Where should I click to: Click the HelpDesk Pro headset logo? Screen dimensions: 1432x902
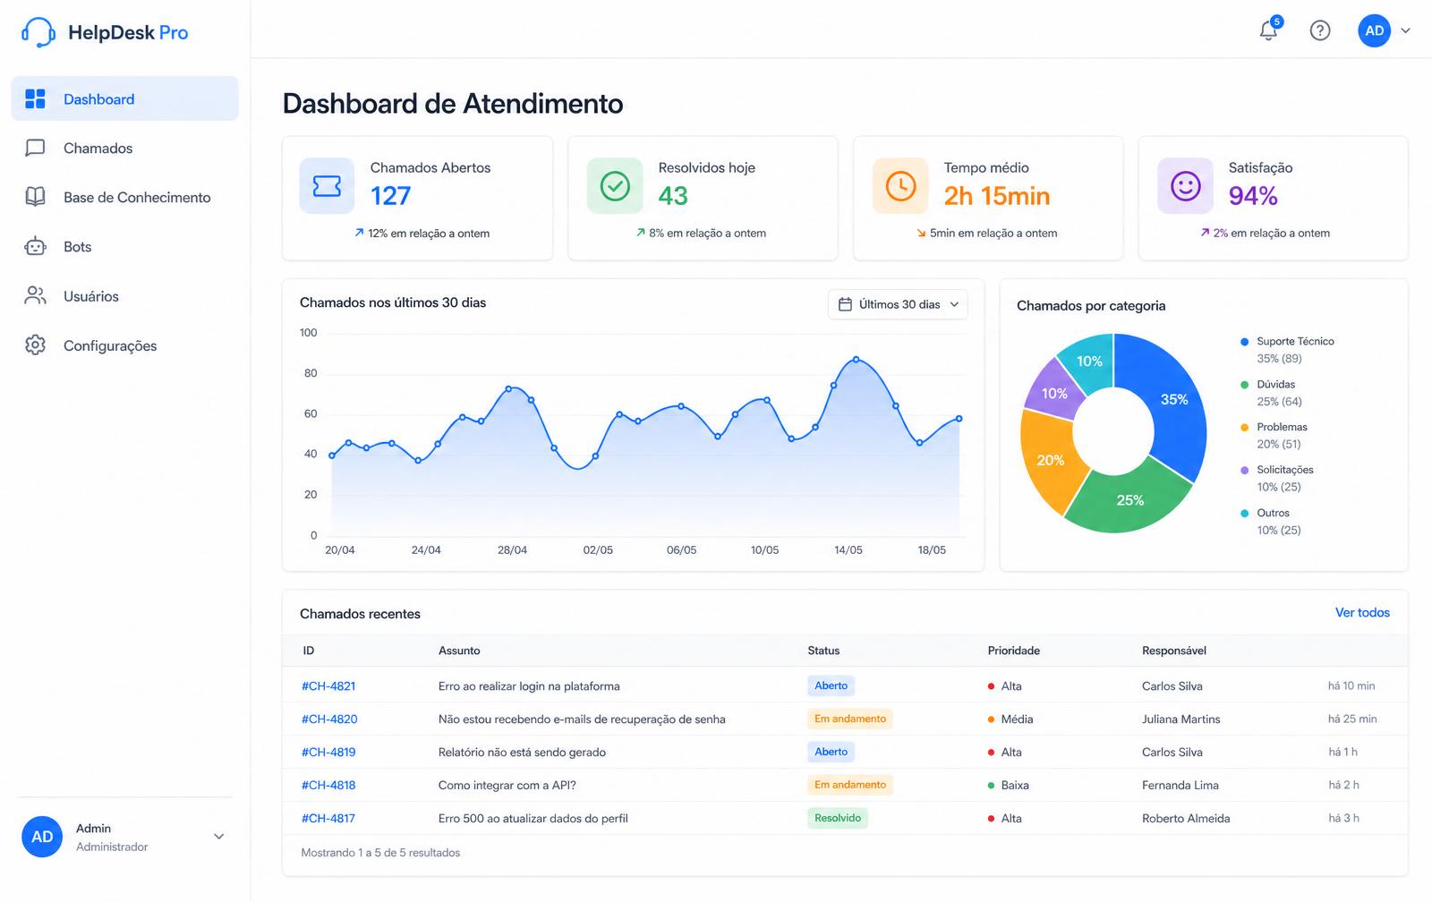38,32
